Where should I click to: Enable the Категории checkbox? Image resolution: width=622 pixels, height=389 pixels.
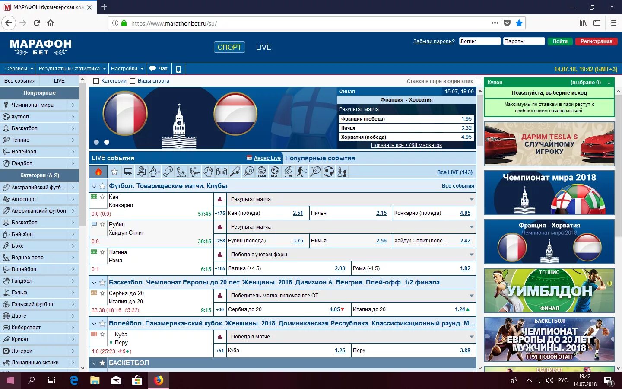pyautogui.click(x=96, y=81)
